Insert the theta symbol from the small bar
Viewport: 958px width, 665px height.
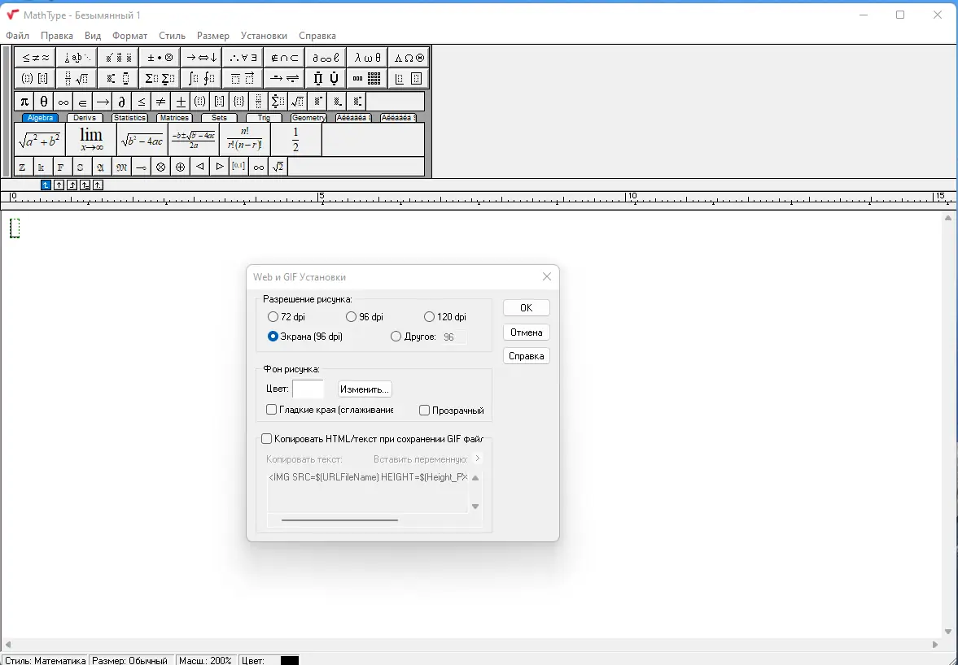tap(44, 102)
